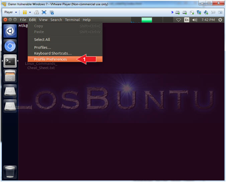
Task: Click the network adapter device icon
Action: (199, 13)
